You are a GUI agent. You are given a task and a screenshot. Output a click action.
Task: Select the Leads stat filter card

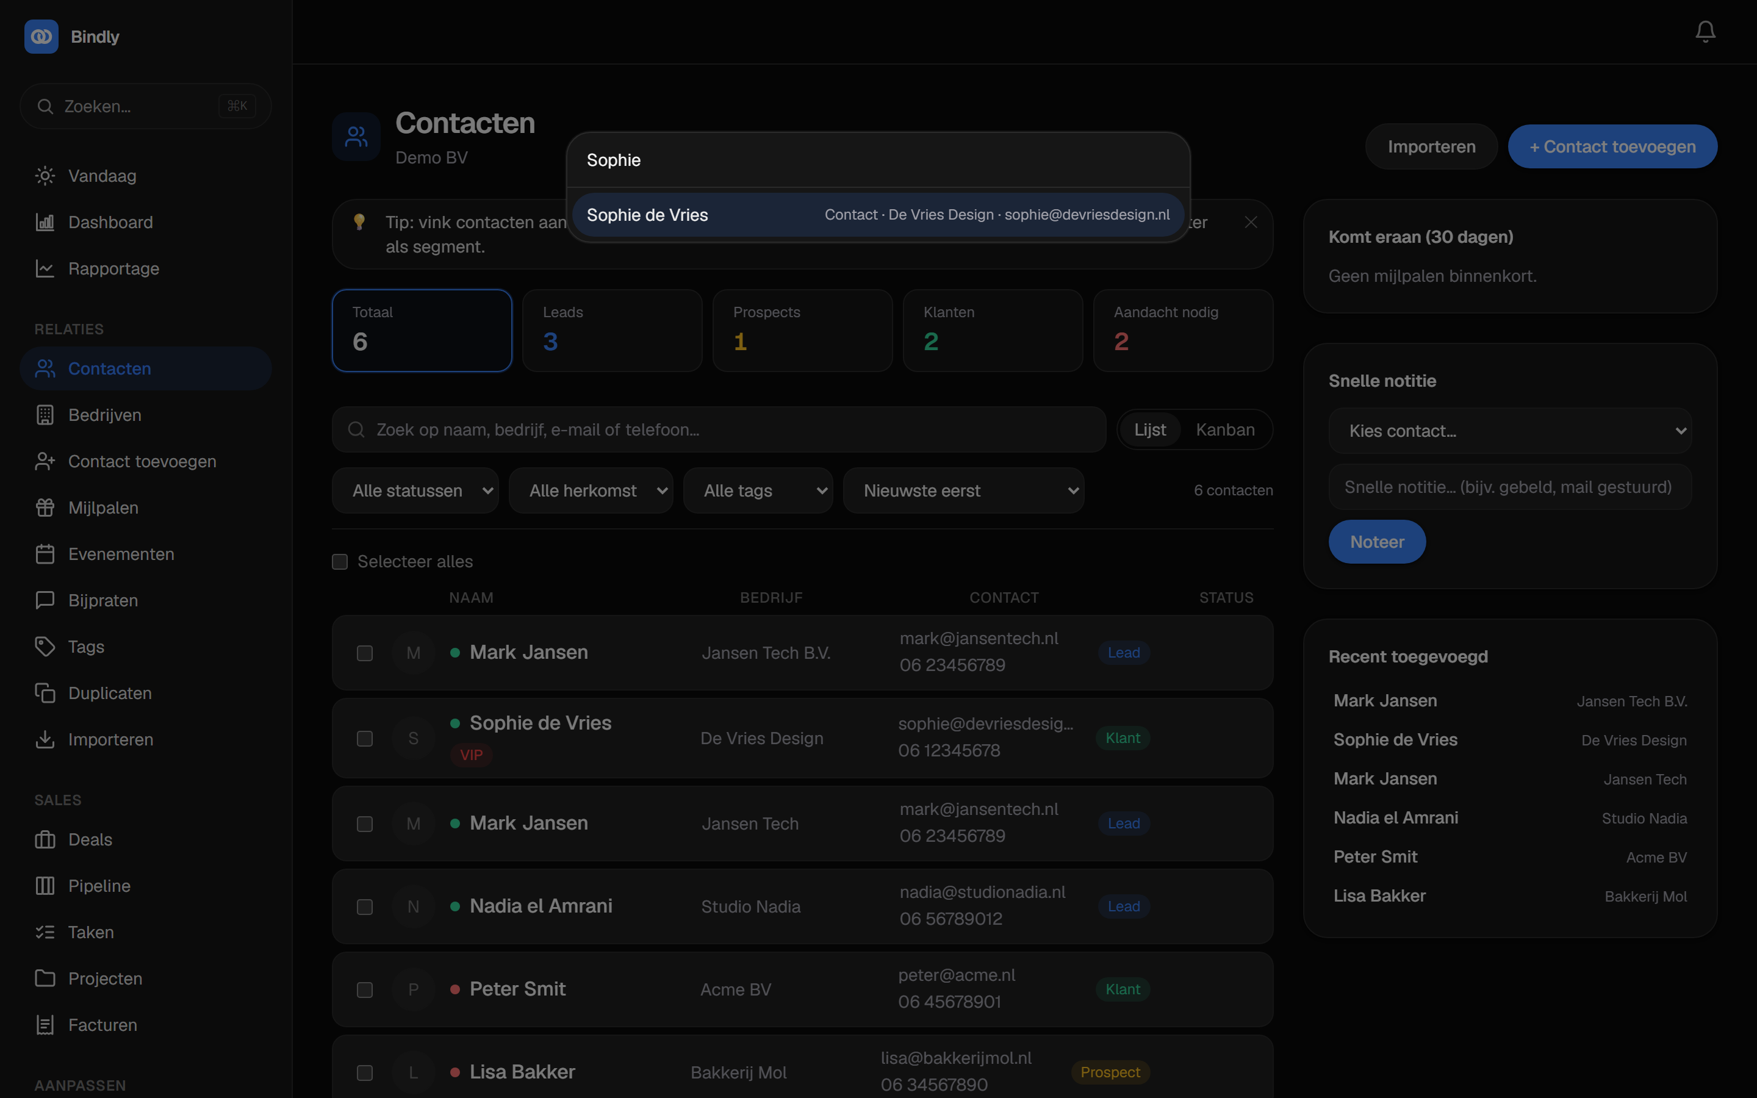click(x=612, y=331)
